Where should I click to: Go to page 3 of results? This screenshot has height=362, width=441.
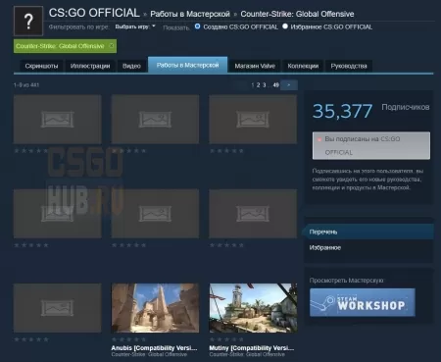[x=265, y=85]
